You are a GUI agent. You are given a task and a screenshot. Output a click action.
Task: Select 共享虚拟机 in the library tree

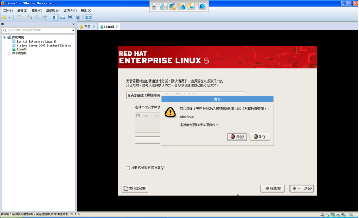click(x=20, y=53)
